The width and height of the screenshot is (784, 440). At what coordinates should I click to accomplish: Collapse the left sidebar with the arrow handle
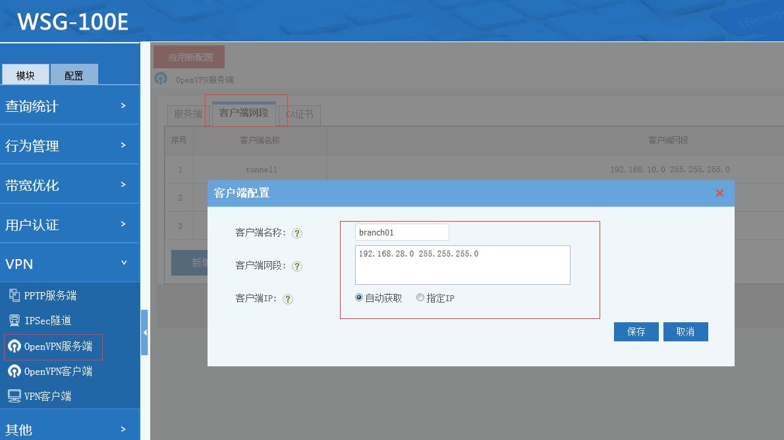pyautogui.click(x=144, y=333)
